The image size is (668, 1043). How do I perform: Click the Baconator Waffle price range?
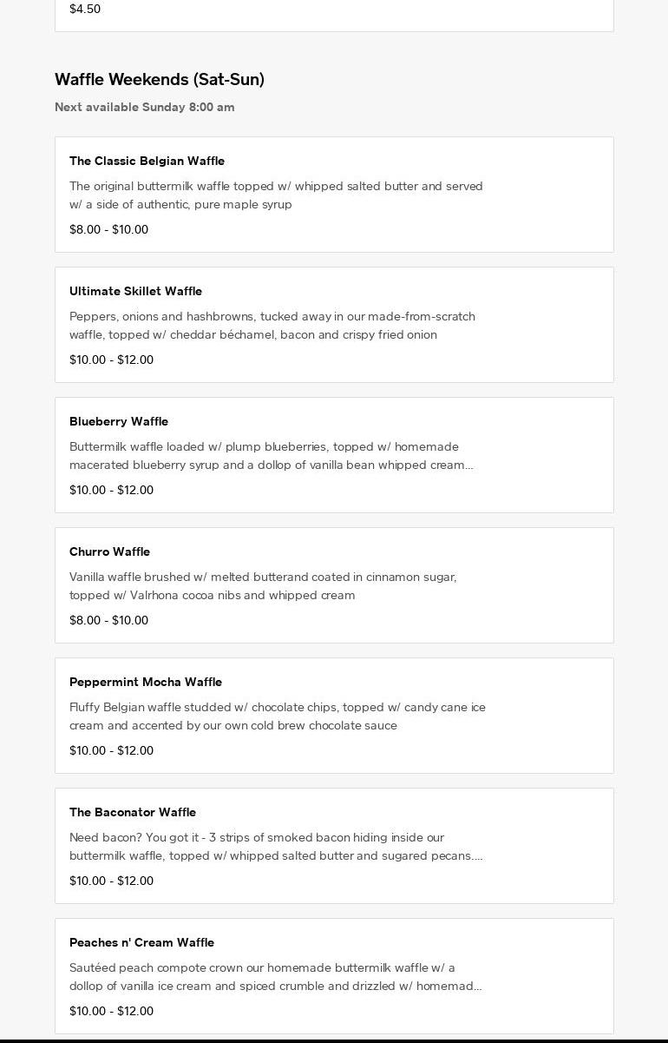[111, 881]
